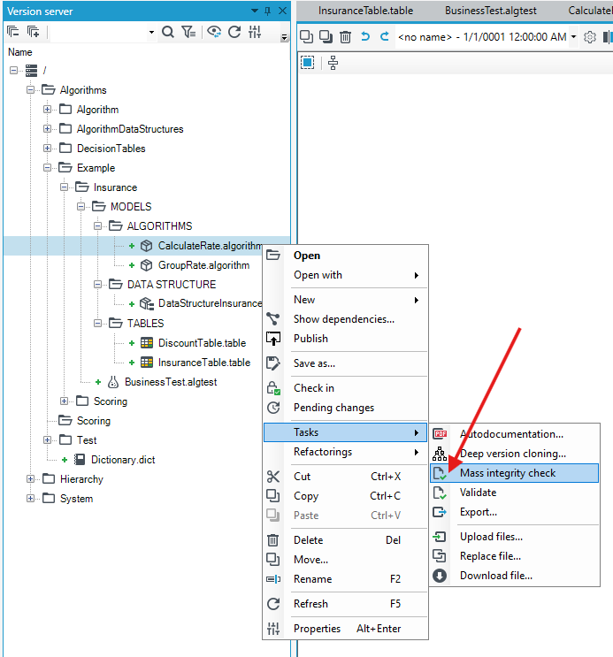The height and width of the screenshot is (657, 613).
Task: Switch to InsuranceTable.table tab
Action: 365,11
